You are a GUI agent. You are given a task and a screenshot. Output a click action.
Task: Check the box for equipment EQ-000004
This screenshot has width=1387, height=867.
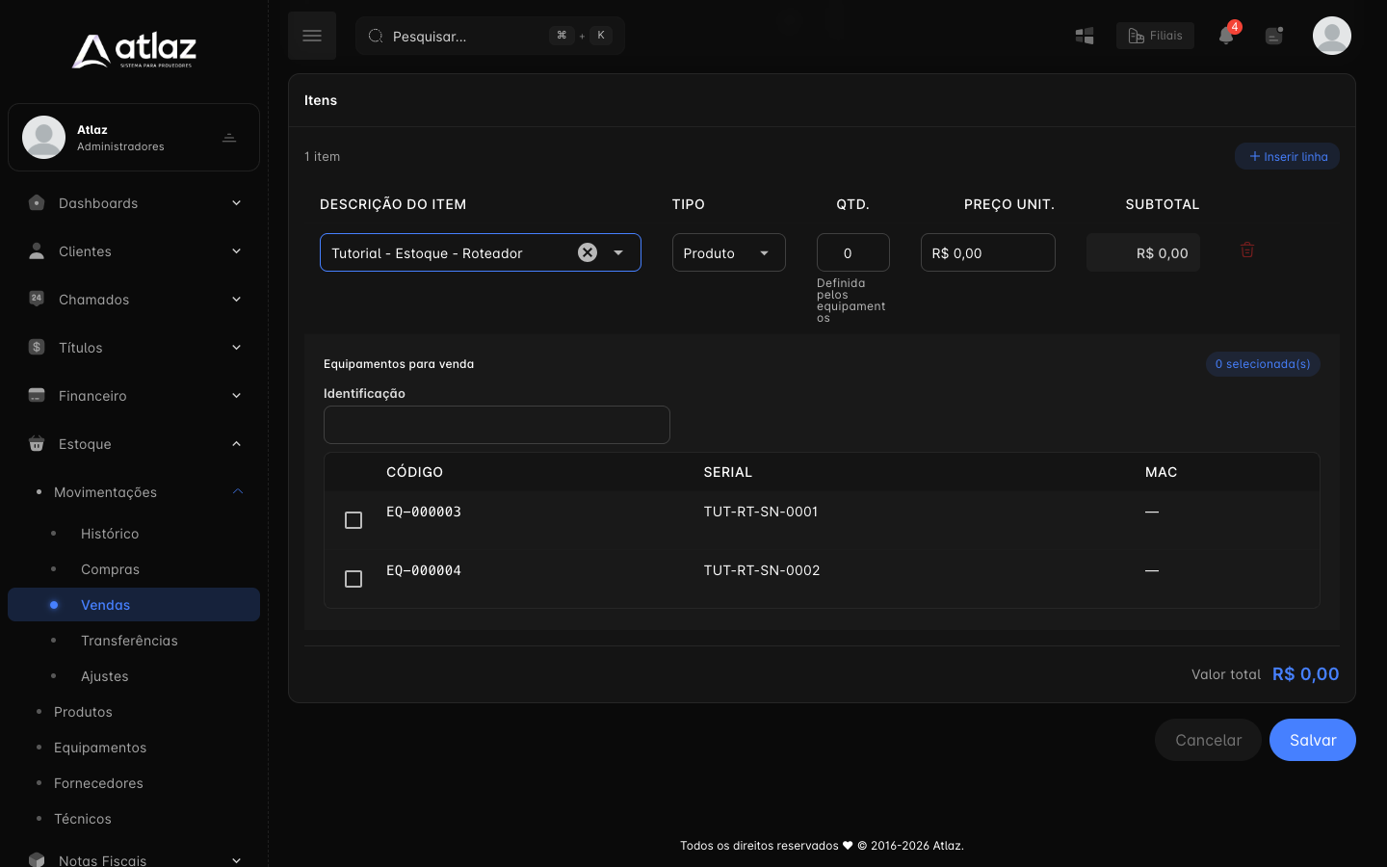pos(353,579)
